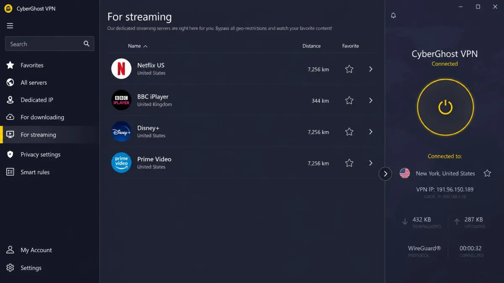This screenshot has width=504, height=283.
Task: Maximize the CyberGhost window
Action: coord(478,7)
